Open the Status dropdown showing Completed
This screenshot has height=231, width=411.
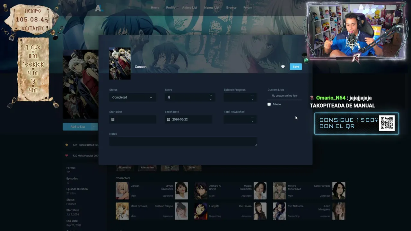[x=133, y=97]
